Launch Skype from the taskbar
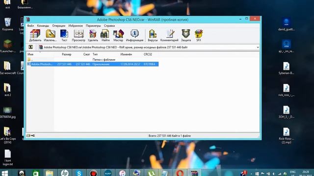The width and height of the screenshot is (314, 176). (79, 173)
